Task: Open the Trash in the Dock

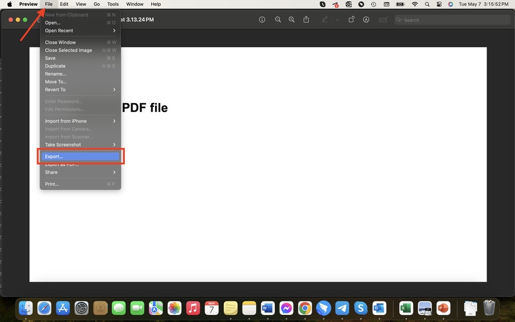Action: (489, 308)
